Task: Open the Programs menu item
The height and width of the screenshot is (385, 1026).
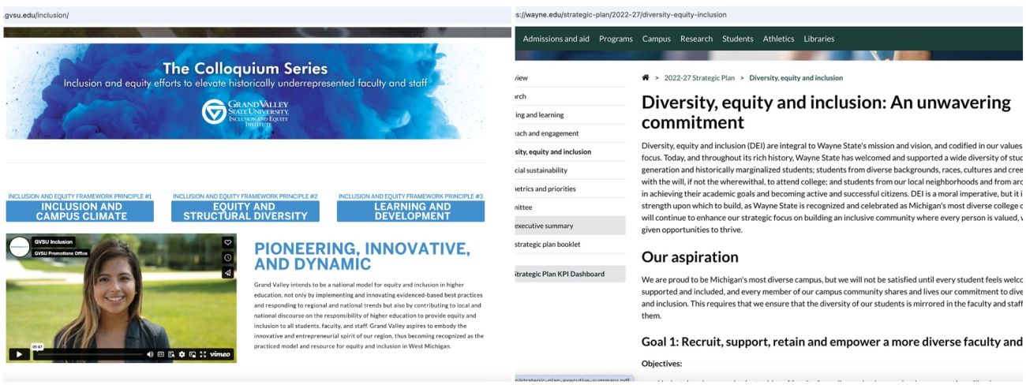Action: [x=616, y=39]
